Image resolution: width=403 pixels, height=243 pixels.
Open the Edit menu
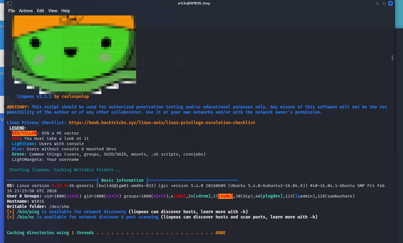[41, 11]
